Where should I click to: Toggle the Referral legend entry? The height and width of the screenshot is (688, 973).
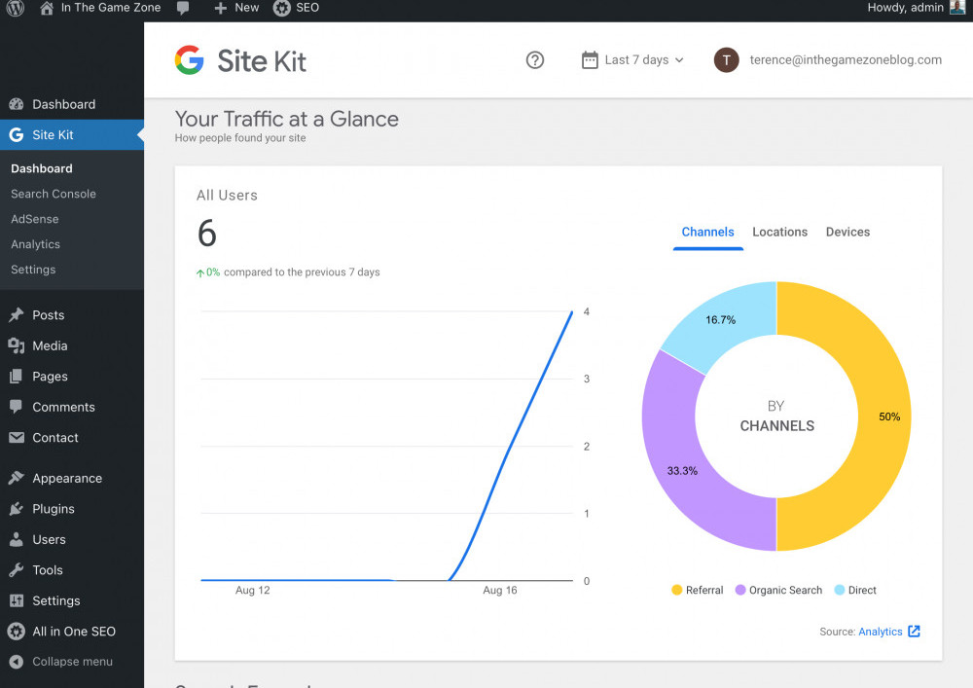pyautogui.click(x=697, y=591)
